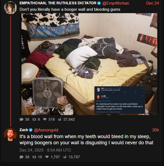
Task: Click the Dec 24, 2025 8:54 AM UTC date
Action: pos(45,150)
